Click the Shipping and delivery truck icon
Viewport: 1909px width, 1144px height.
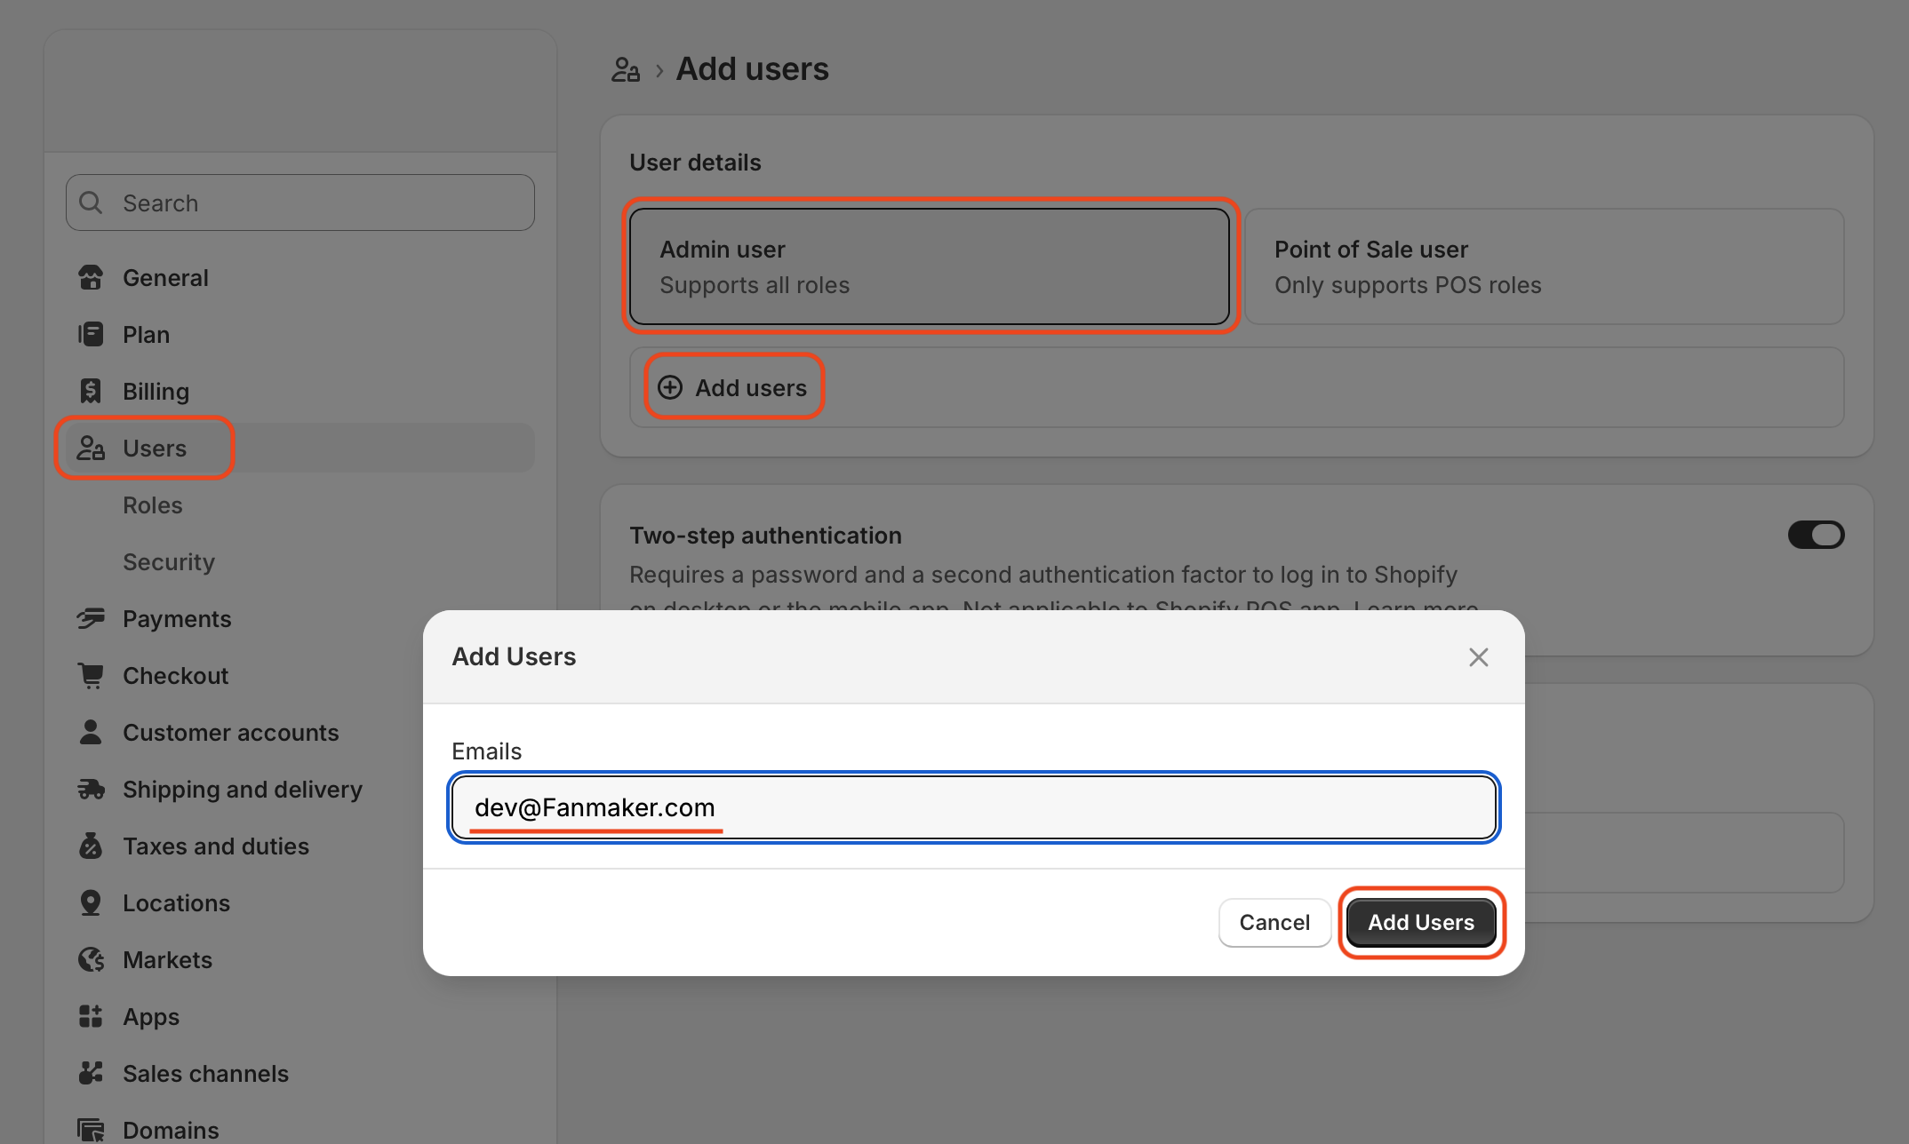click(91, 789)
